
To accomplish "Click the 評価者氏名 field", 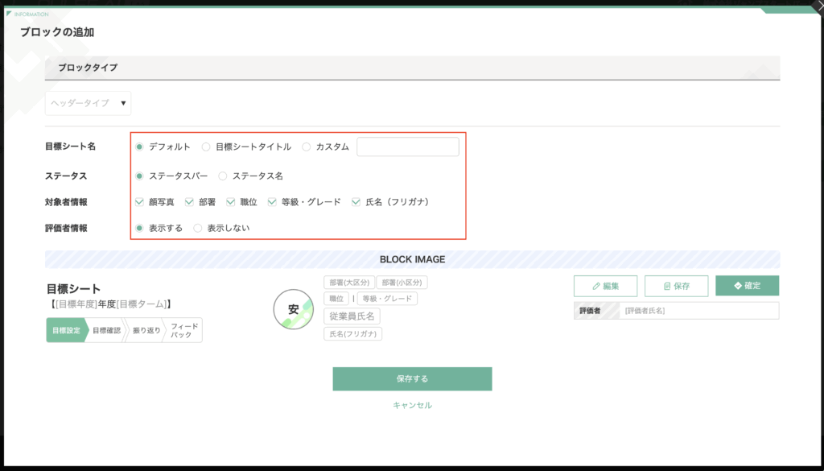I will (x=698, y=311).
